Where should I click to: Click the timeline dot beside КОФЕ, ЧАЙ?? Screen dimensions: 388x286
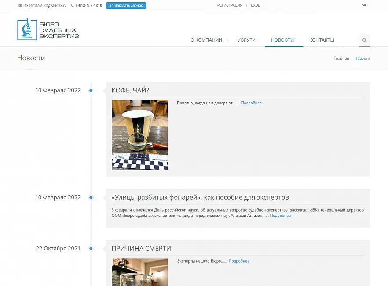(91, 90)
